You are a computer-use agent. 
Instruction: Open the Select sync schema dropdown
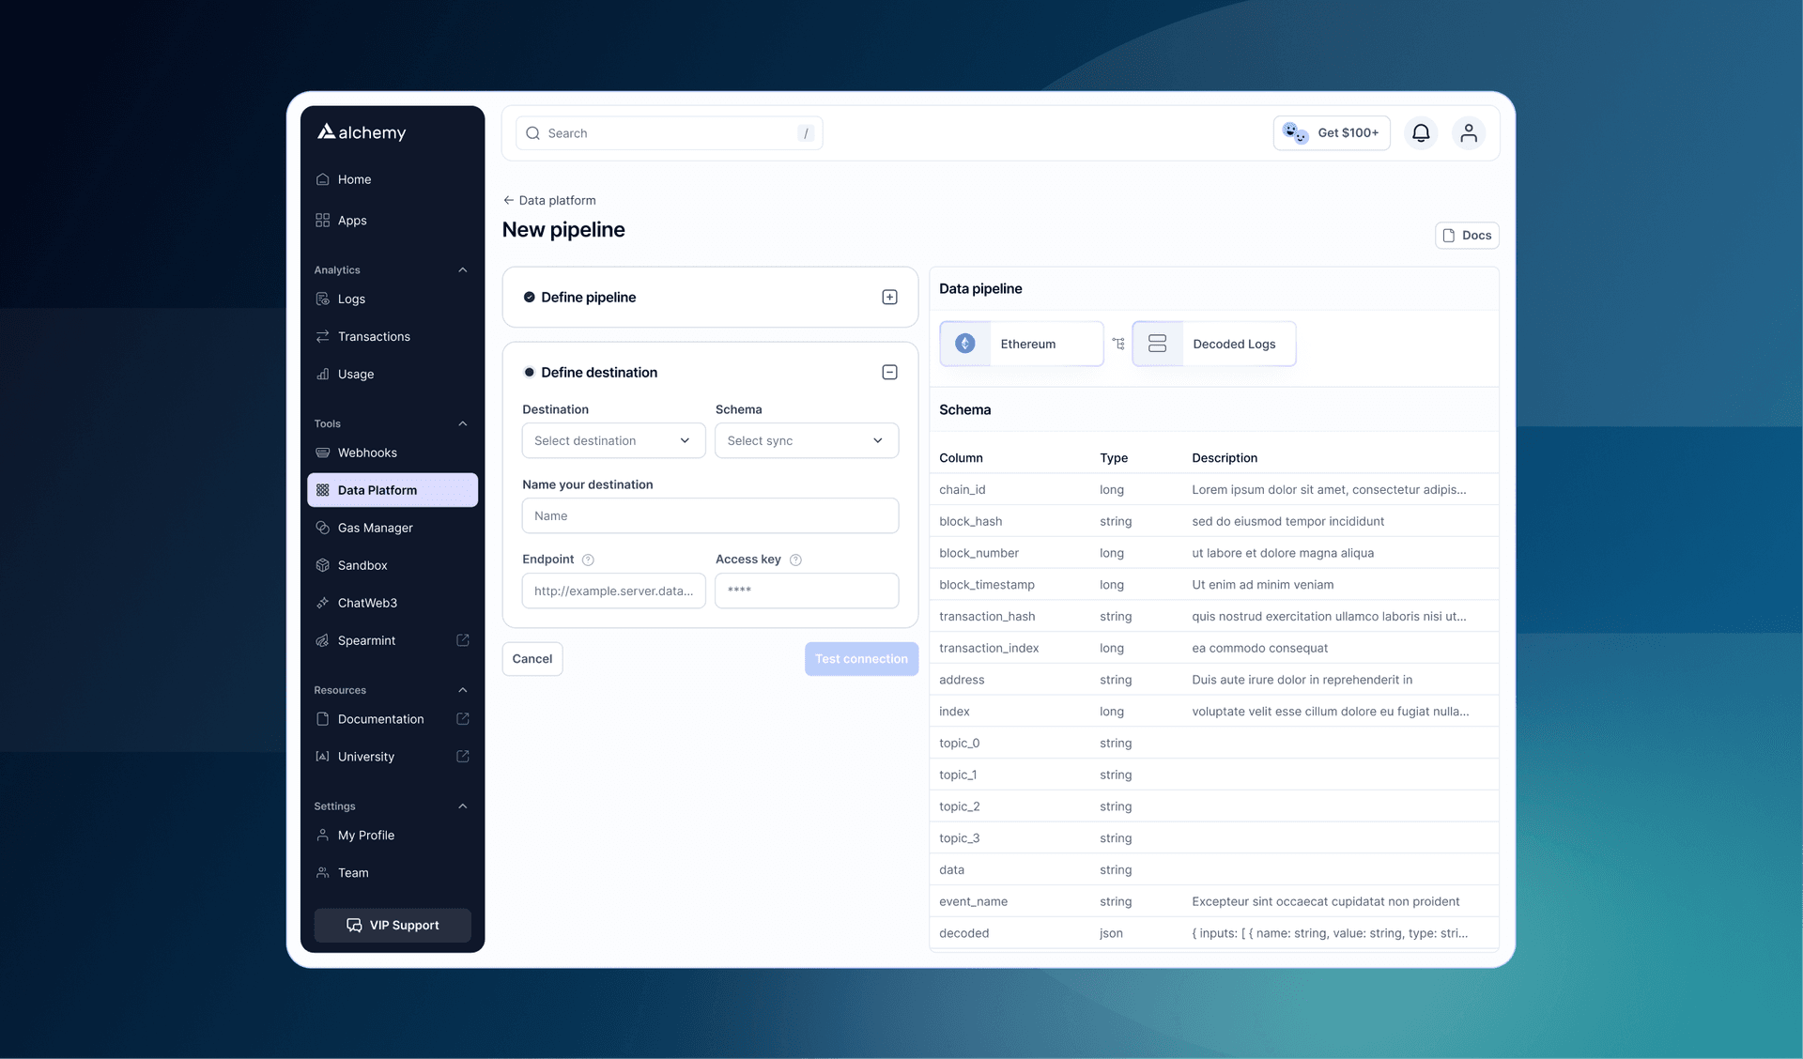[806, 439]
